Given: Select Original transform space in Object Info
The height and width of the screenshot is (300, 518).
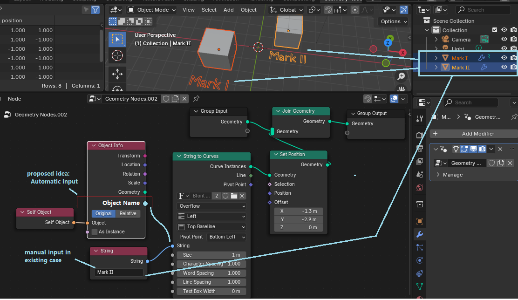Looking at the screenshot, I should (104, 214).
